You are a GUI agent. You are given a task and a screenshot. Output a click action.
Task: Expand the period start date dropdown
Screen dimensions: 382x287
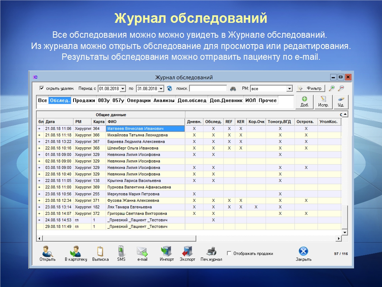pos(123,89)
